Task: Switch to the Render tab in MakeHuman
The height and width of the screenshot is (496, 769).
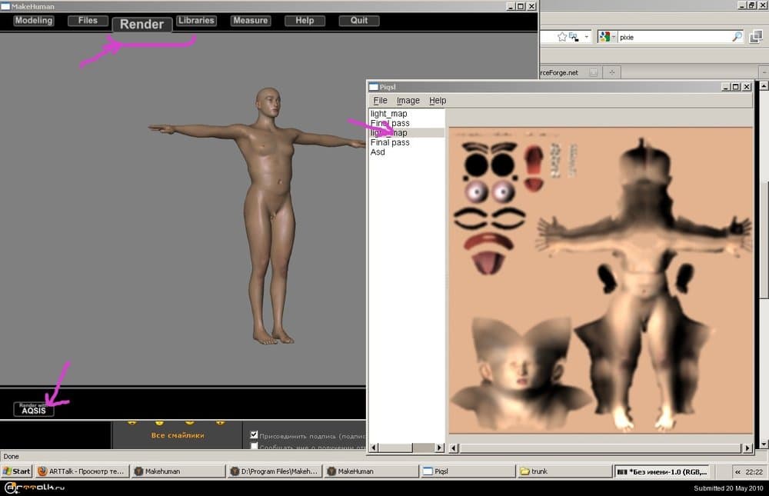Action: click(141, 24)
